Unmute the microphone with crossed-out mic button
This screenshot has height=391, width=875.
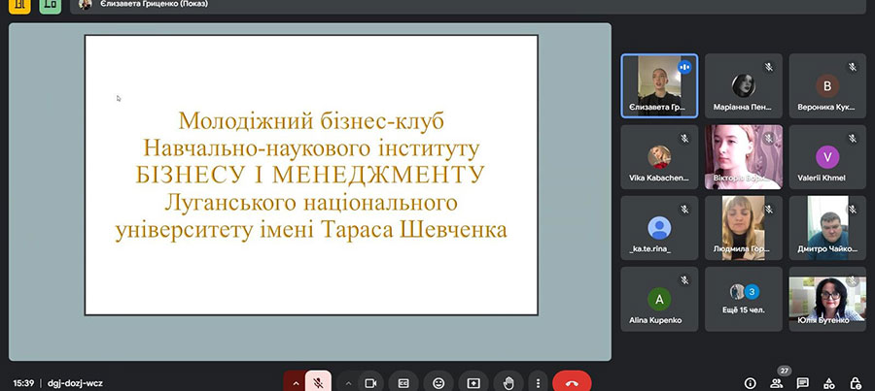pos(318,382)
